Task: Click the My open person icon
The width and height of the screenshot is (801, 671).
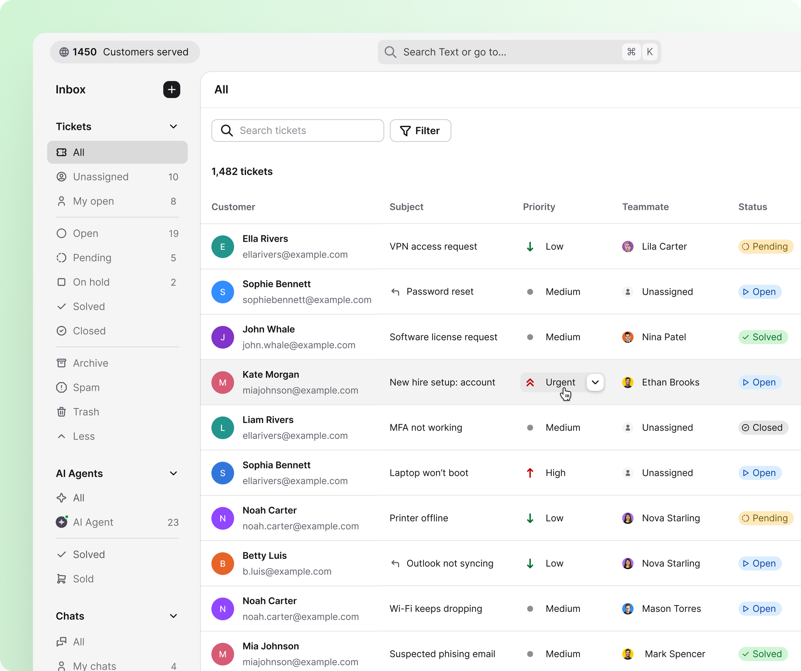Action: 61,201
